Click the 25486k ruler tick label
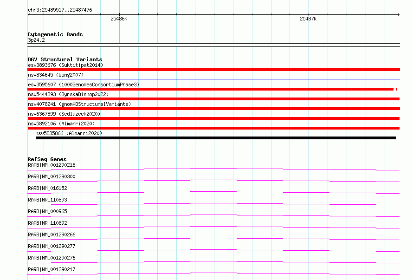 point(119,19)
